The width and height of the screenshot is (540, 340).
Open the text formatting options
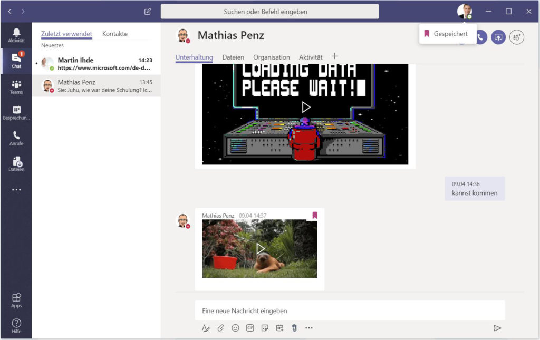[206, 328]
